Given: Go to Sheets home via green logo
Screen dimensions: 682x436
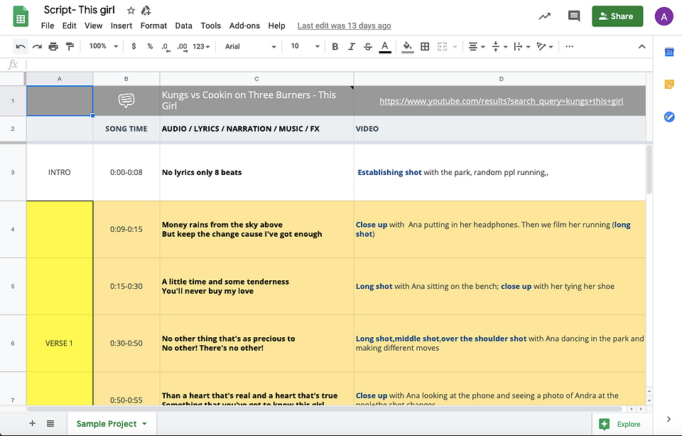Looking at the screenshot, I should tap(21, 16).
